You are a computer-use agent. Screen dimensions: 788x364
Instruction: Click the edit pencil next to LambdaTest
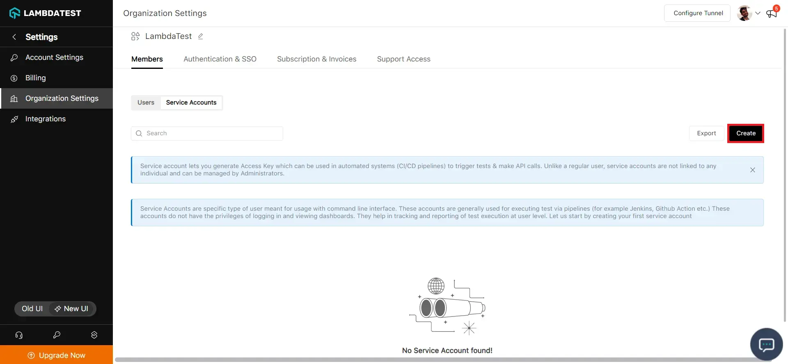click(200, 36)
